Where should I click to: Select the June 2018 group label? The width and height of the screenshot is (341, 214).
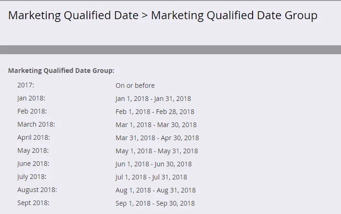click(x=33, y=164)
